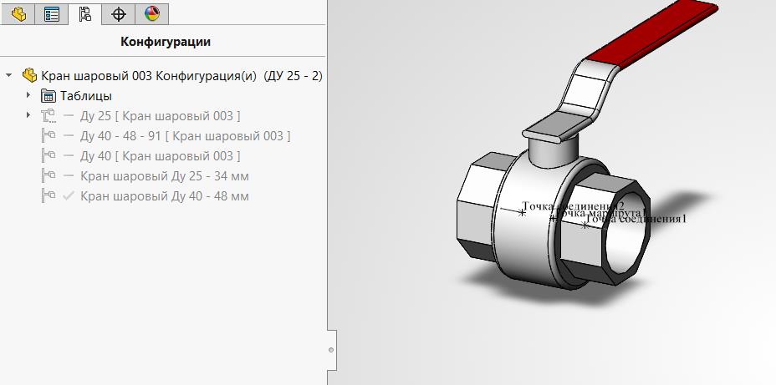The height and width of the screenshot is (385, 776).
Task: Click the Точка соединения1 label in viewport
Action: [636, 219]
